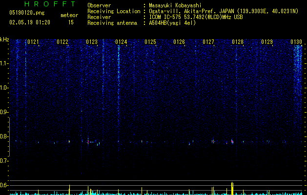The image size is (307, 195).
Task: Click the 0130 time marker
Action: 296,42
